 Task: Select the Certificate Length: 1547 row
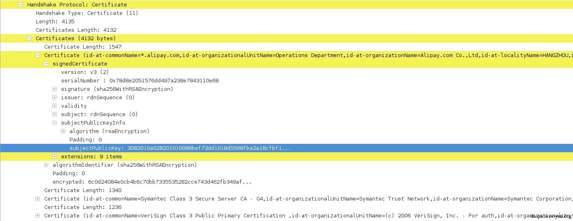pos(83,47)
